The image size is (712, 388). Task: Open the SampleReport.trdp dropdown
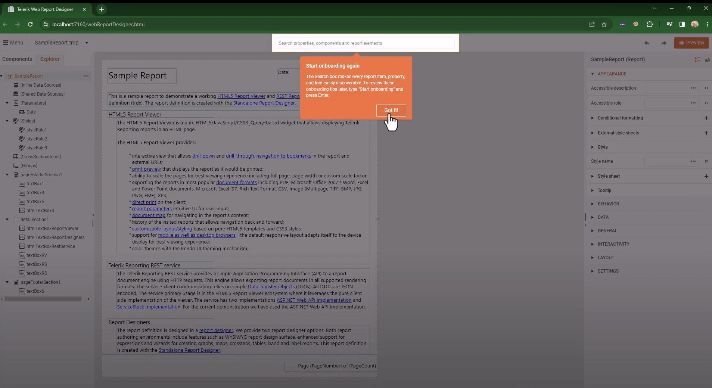tap(87, 43)
